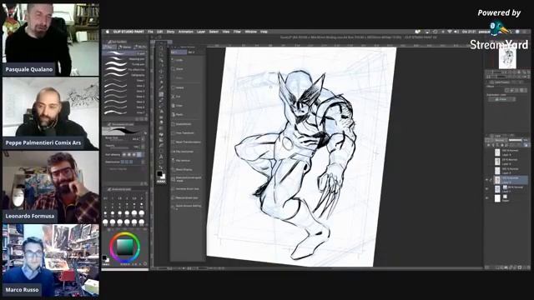
Task: Select the transparent color below the swatches
Action: (161, 182)
